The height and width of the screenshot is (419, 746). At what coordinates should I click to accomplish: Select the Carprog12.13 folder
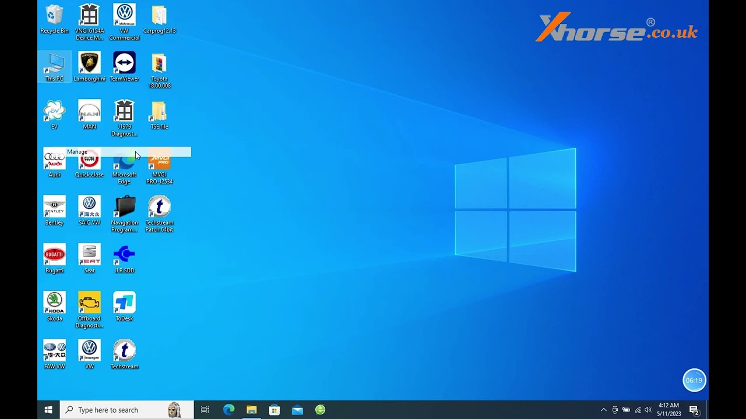click(x=159, y=19)
